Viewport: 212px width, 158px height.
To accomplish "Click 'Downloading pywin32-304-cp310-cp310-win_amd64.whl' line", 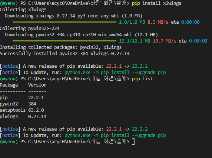I will pos(81,35).
